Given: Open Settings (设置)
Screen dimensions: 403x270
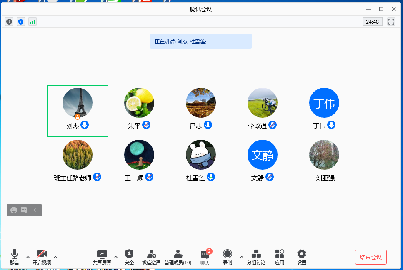Looking at the screenshot, I should [301, 257].
